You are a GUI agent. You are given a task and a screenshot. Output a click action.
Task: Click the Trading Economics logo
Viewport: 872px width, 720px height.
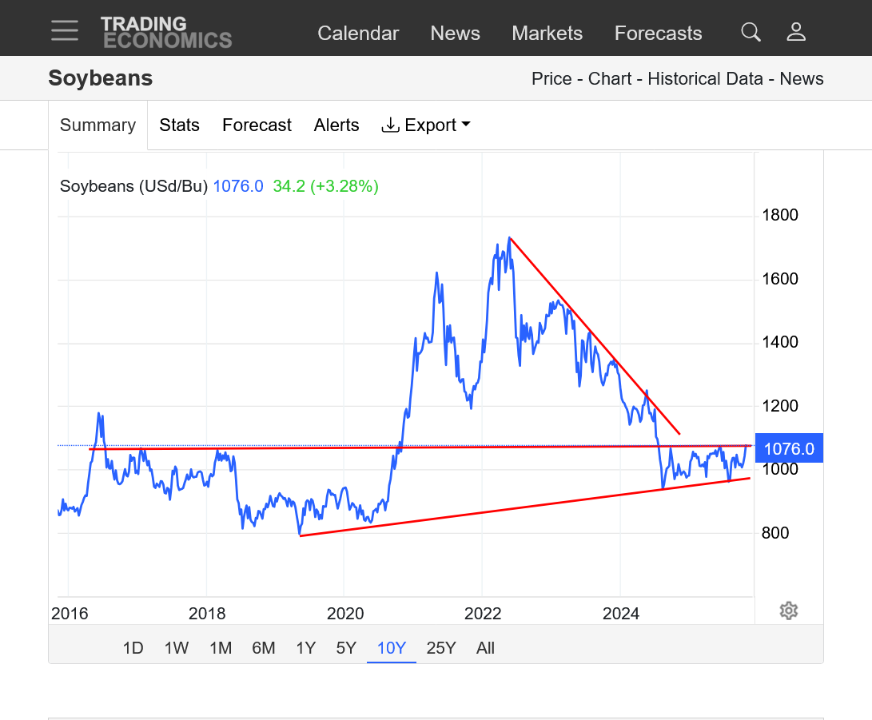tap(166, 32)
